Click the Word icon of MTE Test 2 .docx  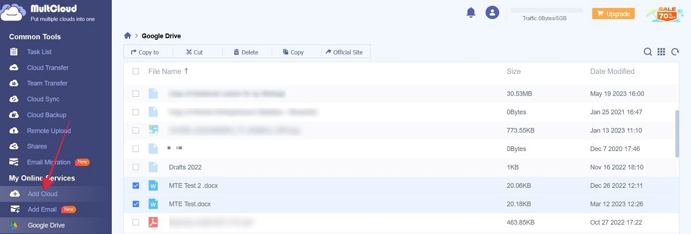(153, 186)
